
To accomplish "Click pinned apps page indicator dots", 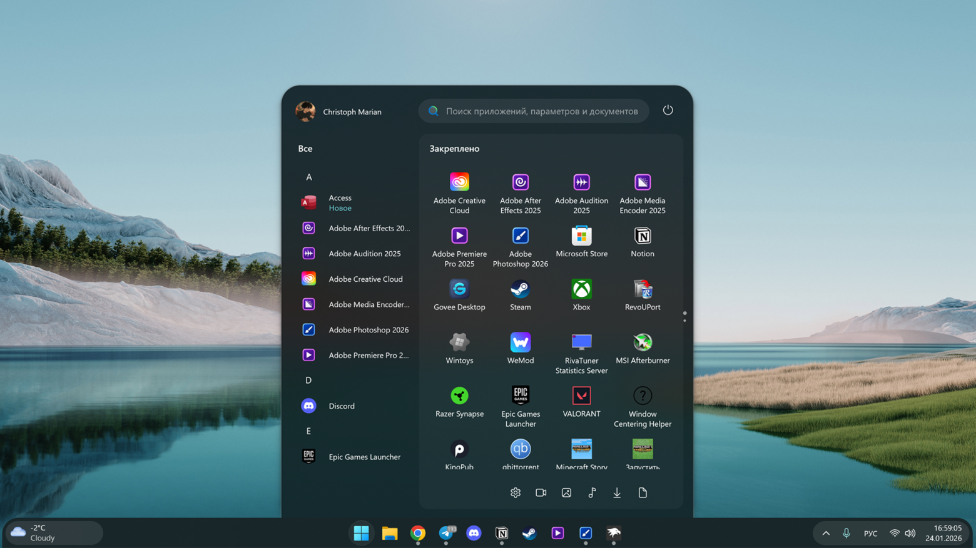I will click(x=684, y=317).
